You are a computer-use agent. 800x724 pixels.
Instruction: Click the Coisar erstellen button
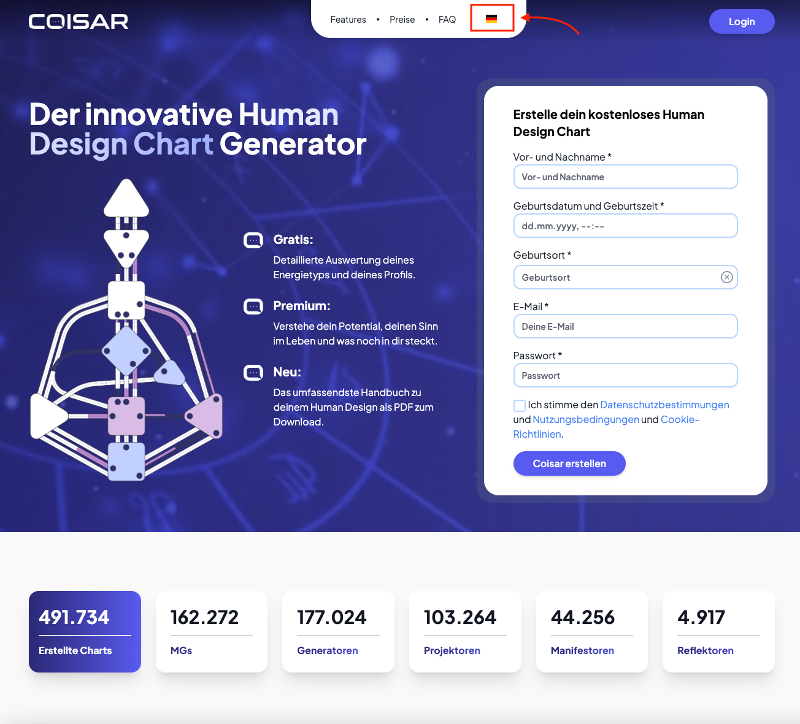click(569, 463)
